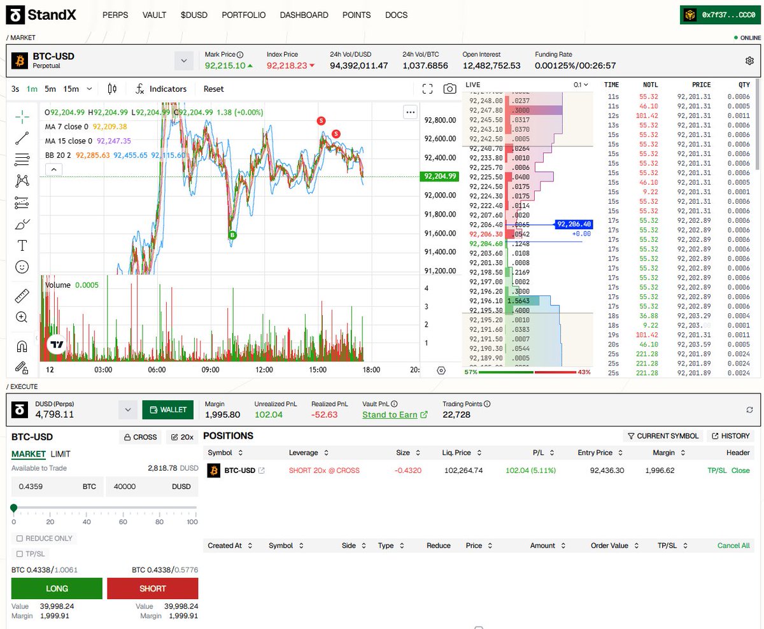This screenshot has height=629, width=764.
Task: Enter fullscreen chart mode
Action: click(x=428, y=89)
